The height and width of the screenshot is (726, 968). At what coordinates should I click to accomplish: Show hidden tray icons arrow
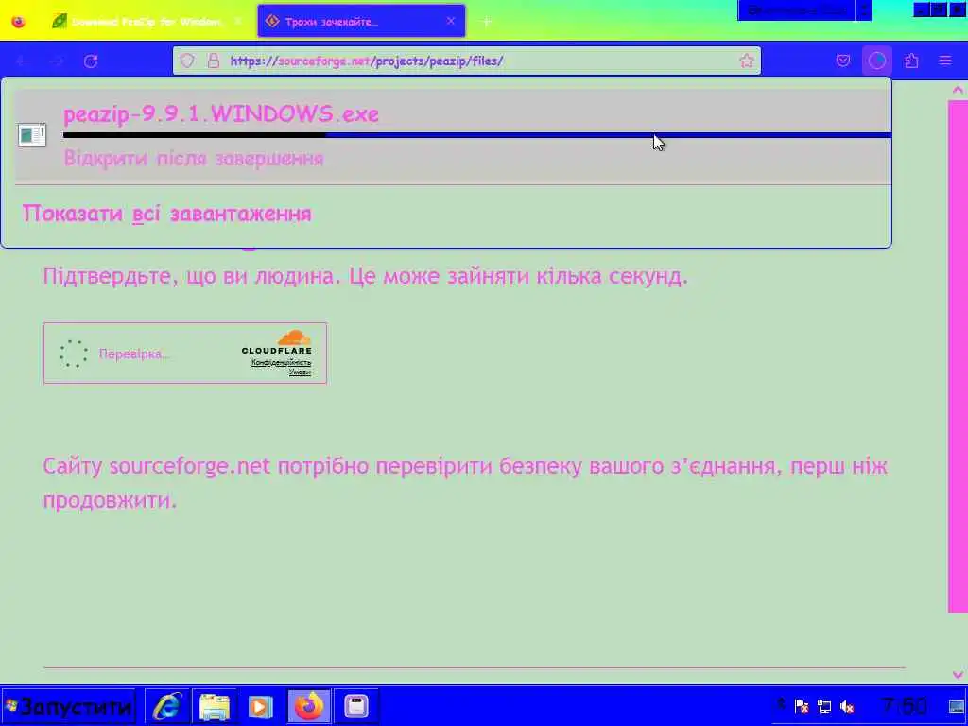(x=781, y=704)
